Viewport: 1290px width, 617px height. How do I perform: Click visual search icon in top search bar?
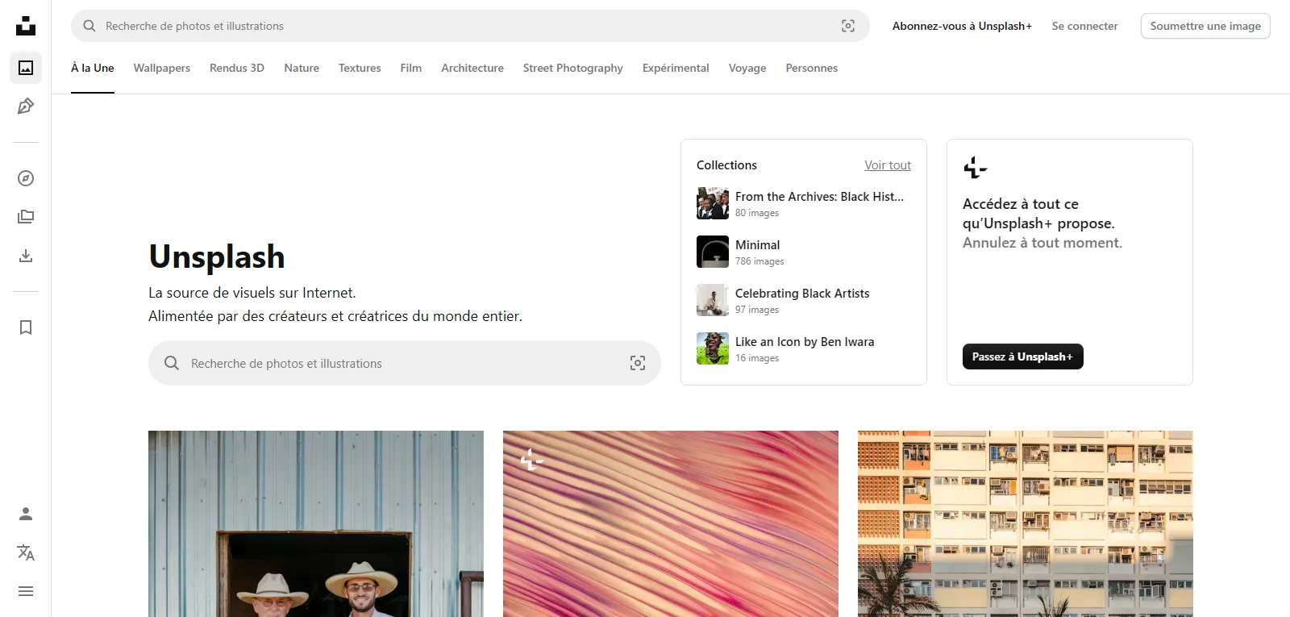[x=848, y=26]
